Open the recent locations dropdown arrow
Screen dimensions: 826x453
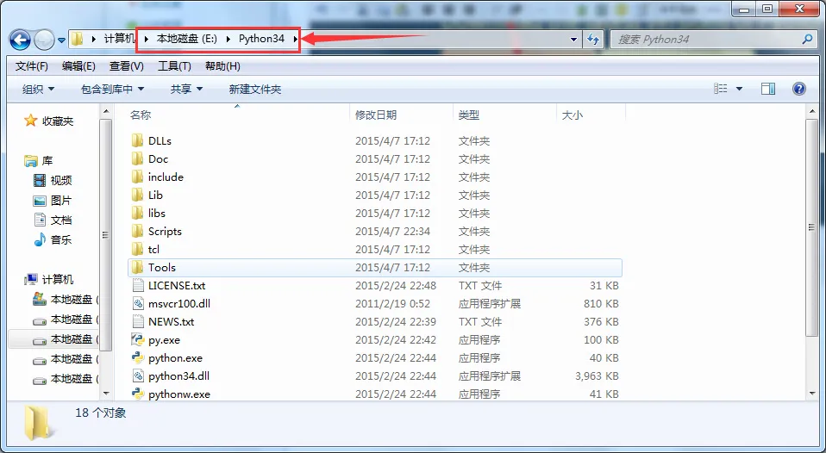tap(61, 40)
